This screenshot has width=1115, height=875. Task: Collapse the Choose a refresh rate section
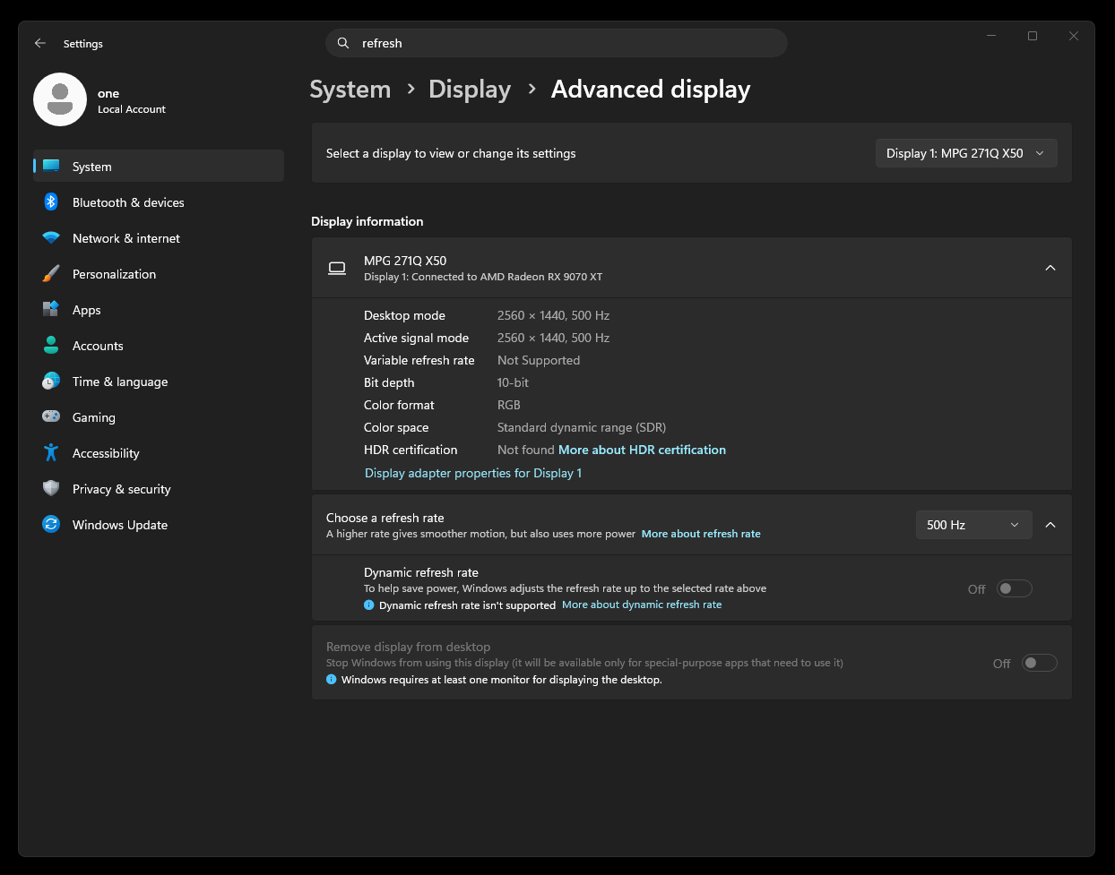[x=1050, y=525]
